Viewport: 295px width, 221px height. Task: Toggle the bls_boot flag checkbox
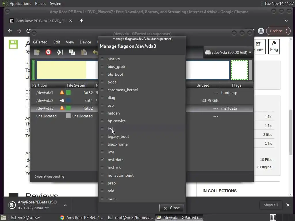[x=102, y=74]
